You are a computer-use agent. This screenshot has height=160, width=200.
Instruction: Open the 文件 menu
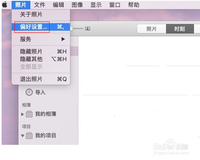pyautogui.click(x=40, y=5)
